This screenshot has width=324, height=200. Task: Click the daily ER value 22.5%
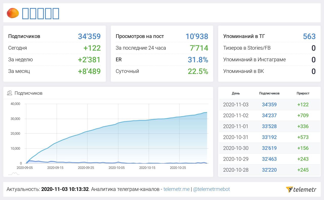click(x=198, y=71)
